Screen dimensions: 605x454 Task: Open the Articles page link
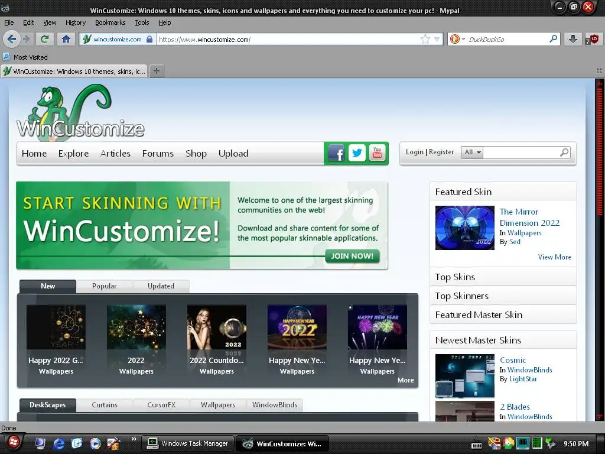(x=115, y=153)
